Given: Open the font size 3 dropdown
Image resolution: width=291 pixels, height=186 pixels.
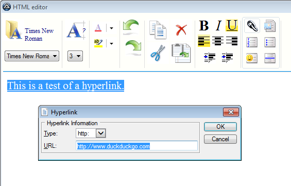Looking at the screenshot, I should tap(75, 56).
